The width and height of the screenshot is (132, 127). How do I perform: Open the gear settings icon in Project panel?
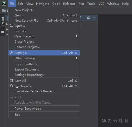pos(88,18)
